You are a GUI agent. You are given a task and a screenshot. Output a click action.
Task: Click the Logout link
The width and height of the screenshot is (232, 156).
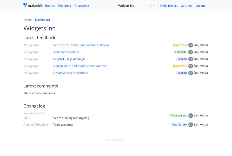coord(200,6)
